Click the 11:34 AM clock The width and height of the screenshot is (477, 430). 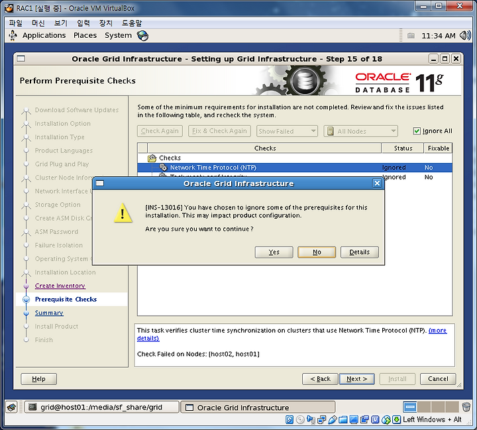tap(439, 36)
